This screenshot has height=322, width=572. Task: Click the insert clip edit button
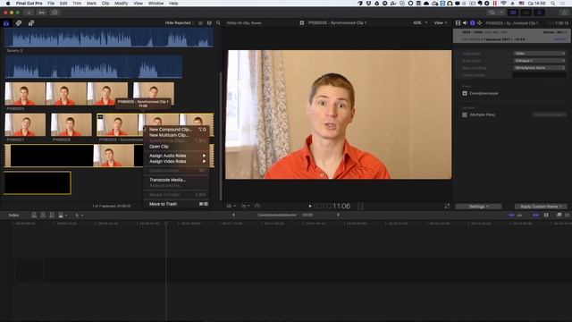pos(43,215)
